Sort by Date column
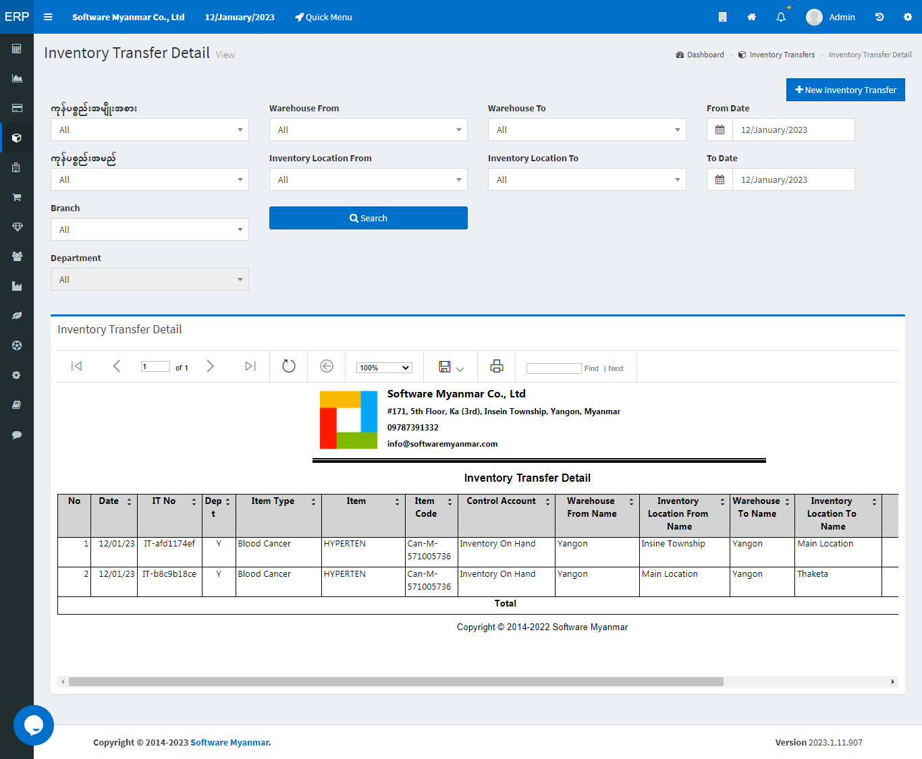922x759 pixels. coord(130,502)
